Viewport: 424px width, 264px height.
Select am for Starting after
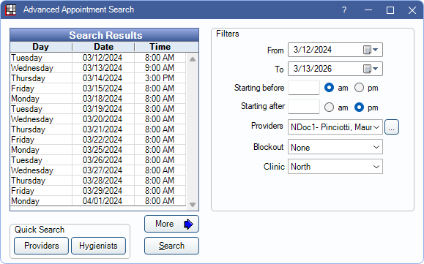(329, 108)
